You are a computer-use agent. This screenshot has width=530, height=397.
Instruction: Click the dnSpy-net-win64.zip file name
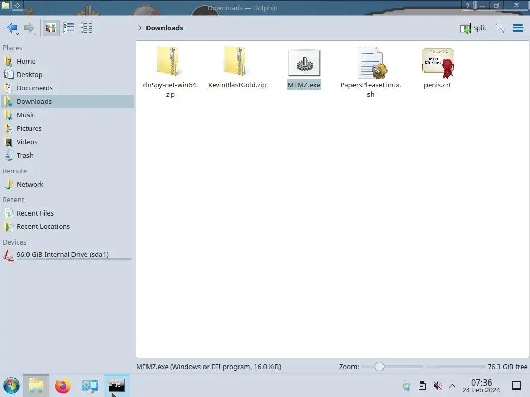pos(170,90)
